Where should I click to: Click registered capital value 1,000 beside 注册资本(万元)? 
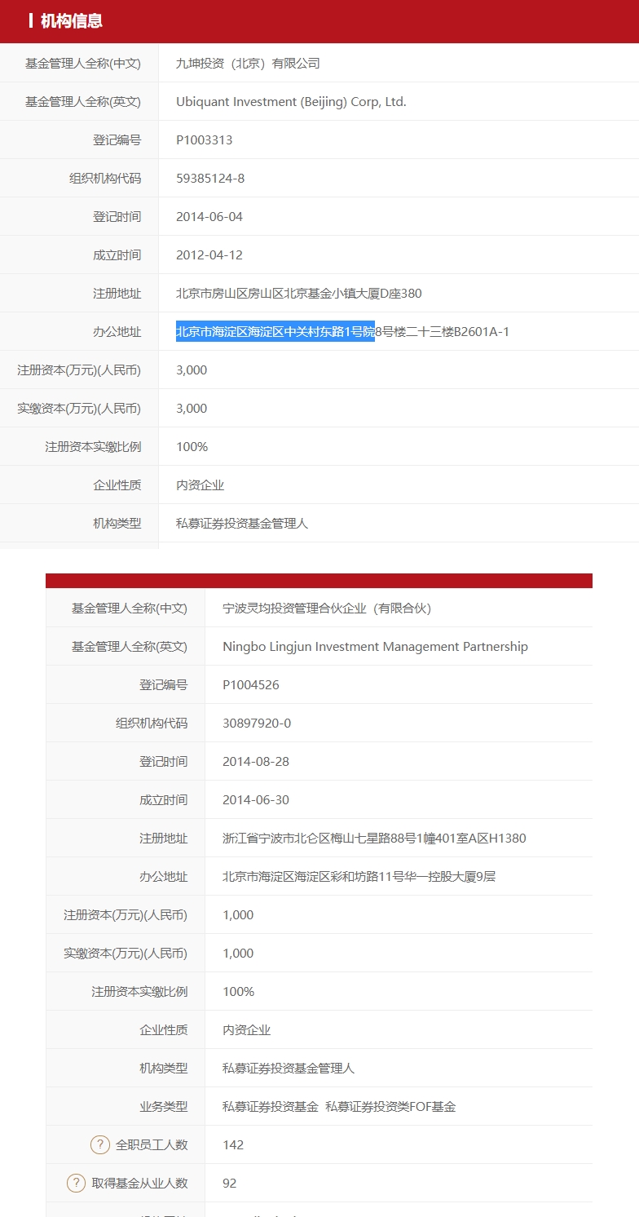click(238, 914)
